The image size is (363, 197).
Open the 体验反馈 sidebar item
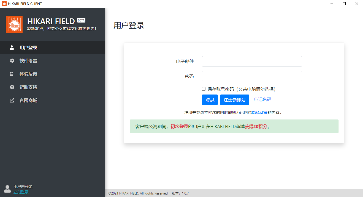coord(52,74)
